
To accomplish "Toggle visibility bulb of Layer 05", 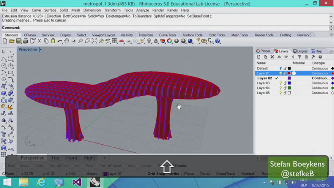I will pyautogui.click(x=280, y=93).
